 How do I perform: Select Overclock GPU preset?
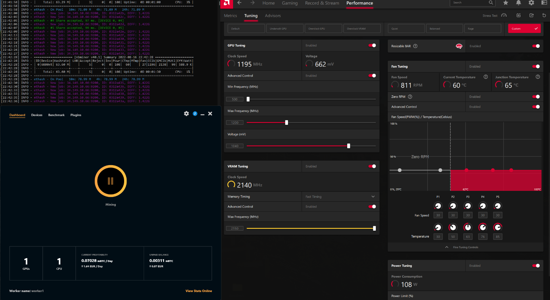coord(323,28)
